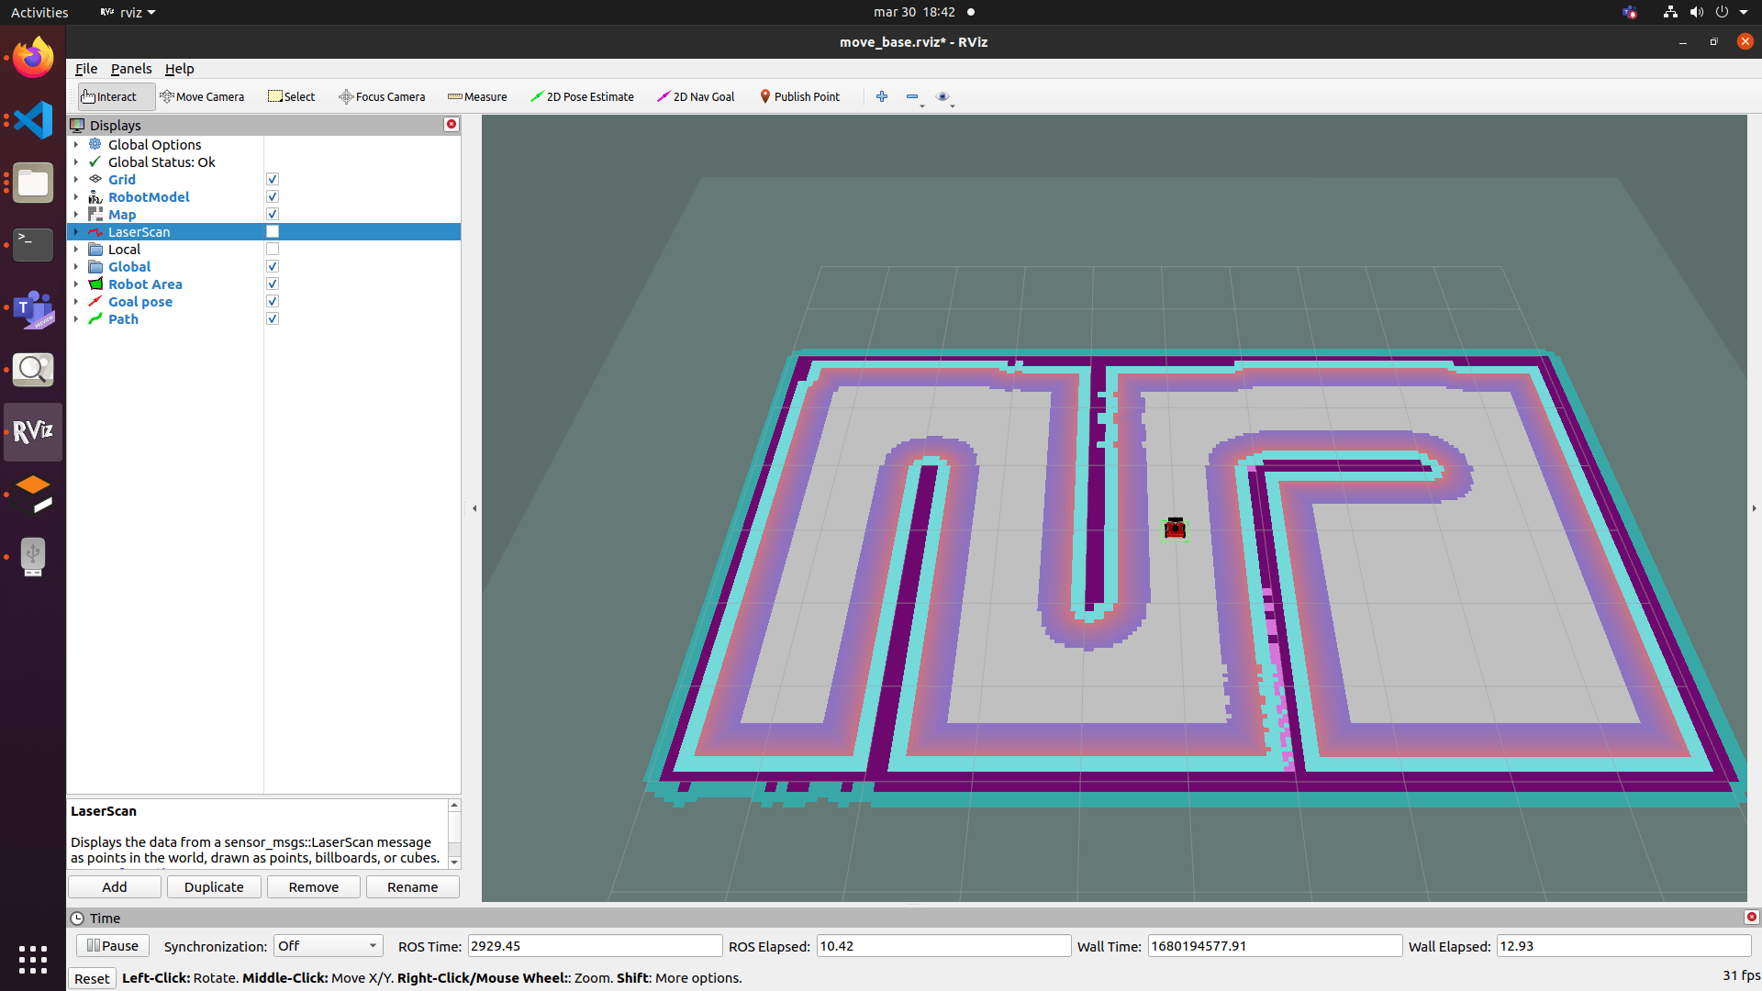Enable the Local display checkbox
Image resolution: width=1762 pixels, height=991 pixels.
point(273,250)
